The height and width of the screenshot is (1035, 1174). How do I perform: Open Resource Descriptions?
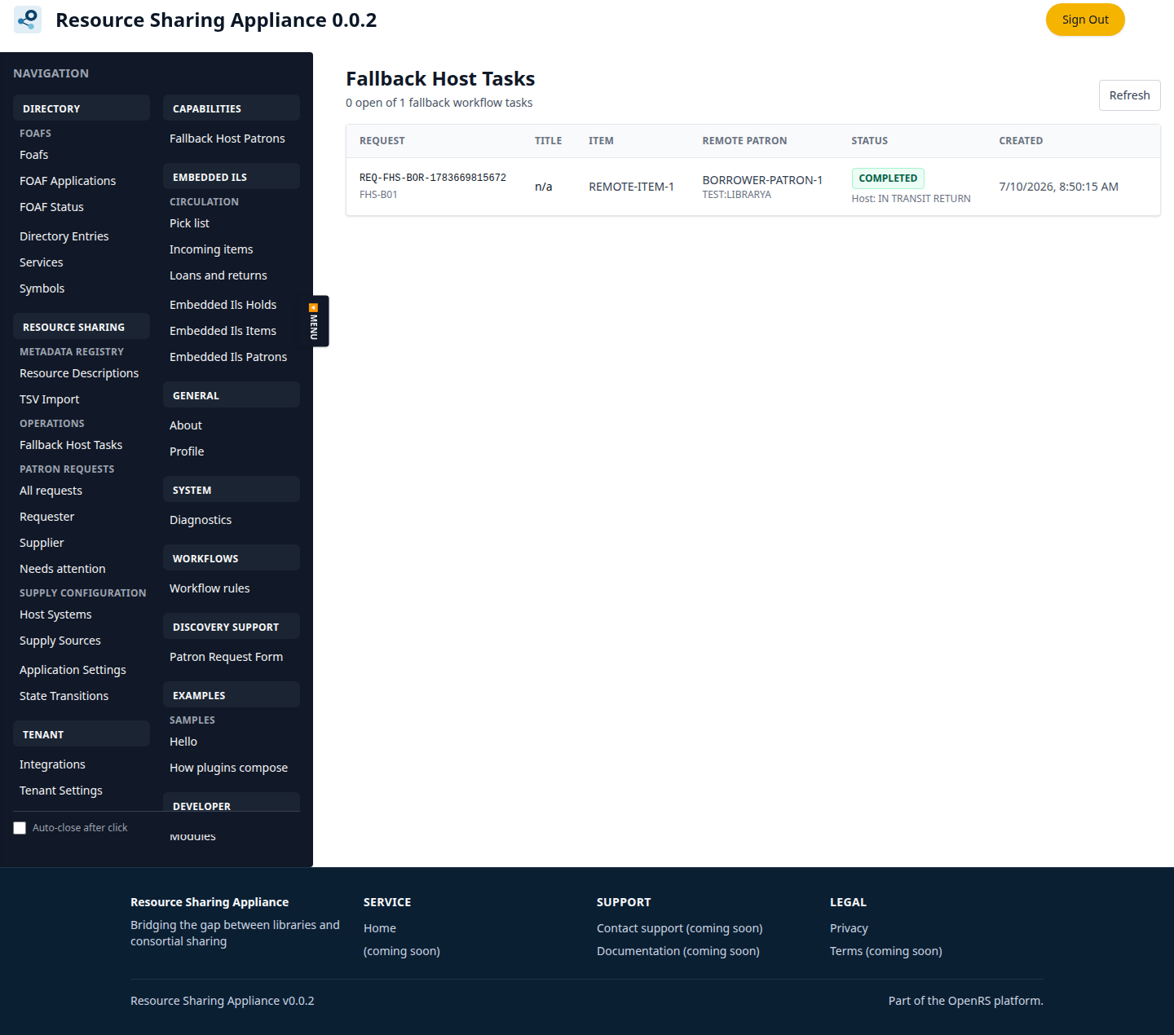pyautogui.click(x=79, y=373)
